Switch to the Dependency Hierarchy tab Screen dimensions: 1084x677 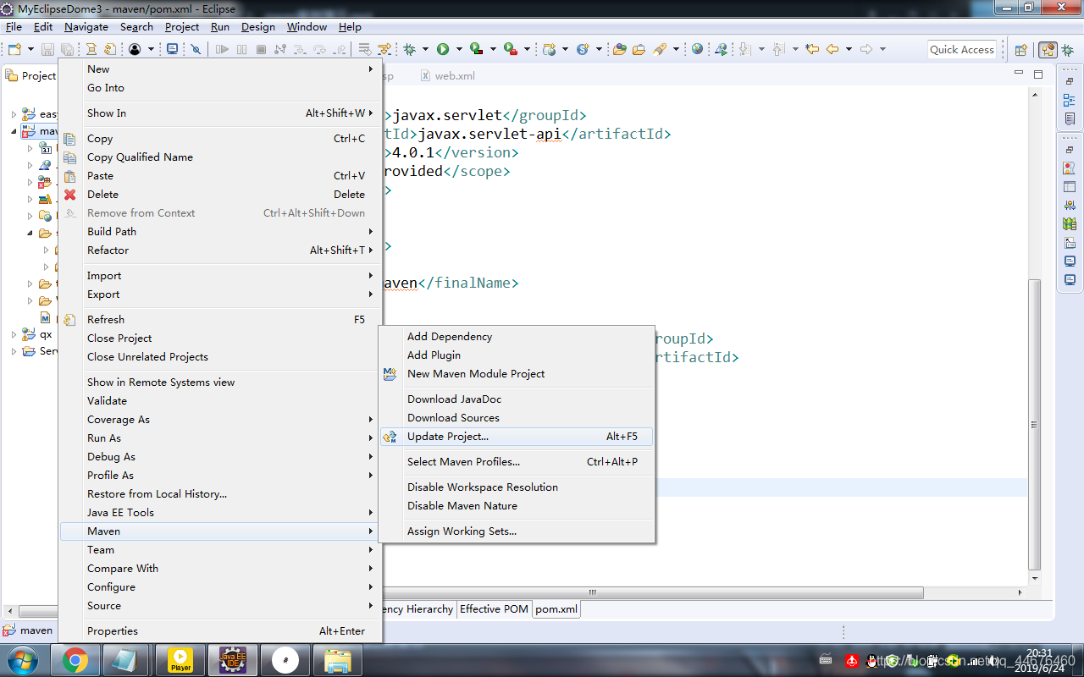418,609
